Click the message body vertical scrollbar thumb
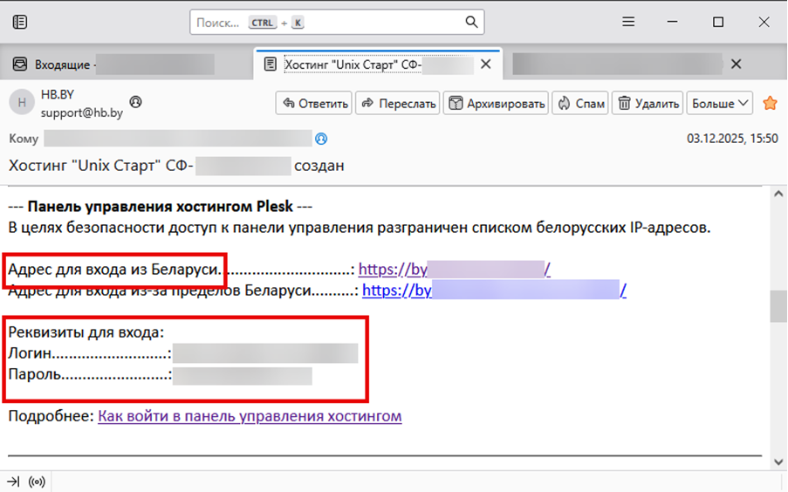This screenshot has height=492, width=788. click(x=777, y=306)
